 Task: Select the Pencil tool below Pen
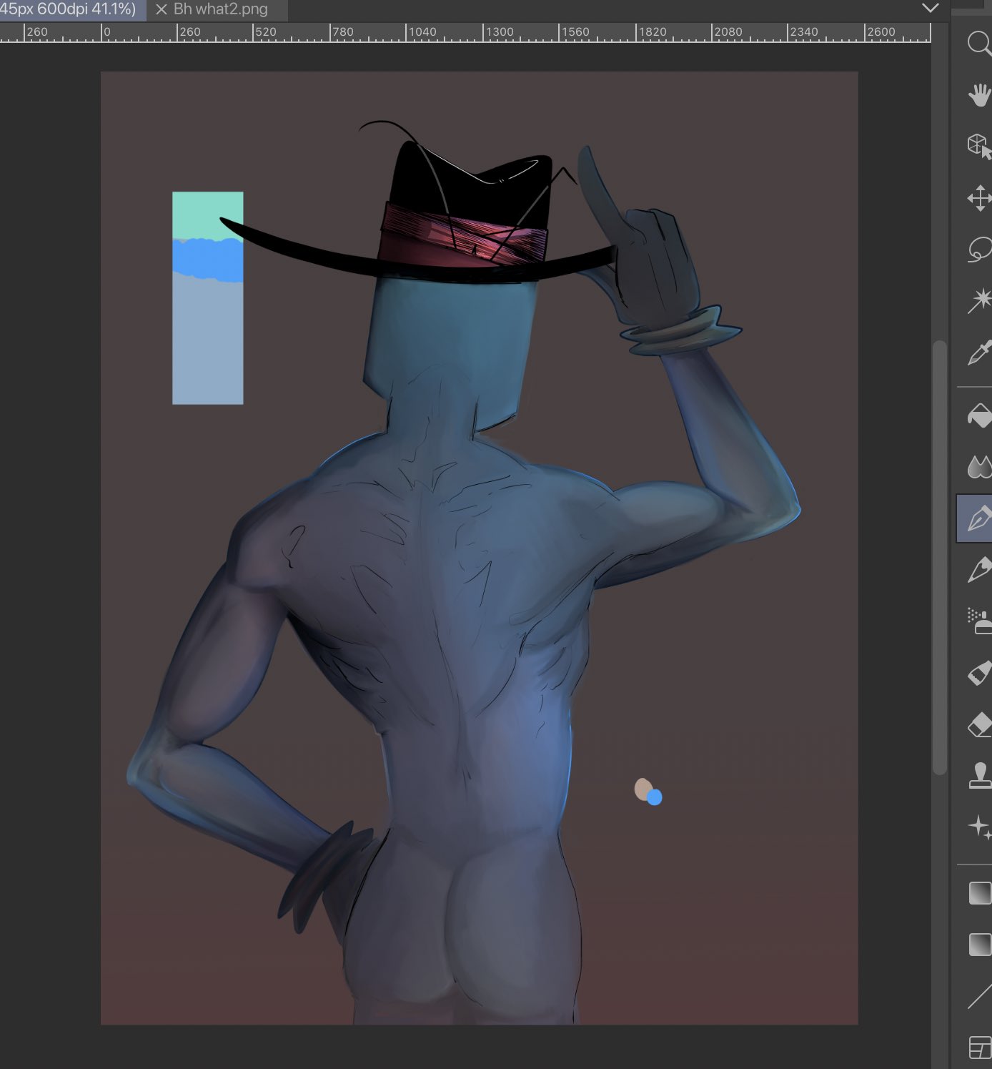click(978, 570)
